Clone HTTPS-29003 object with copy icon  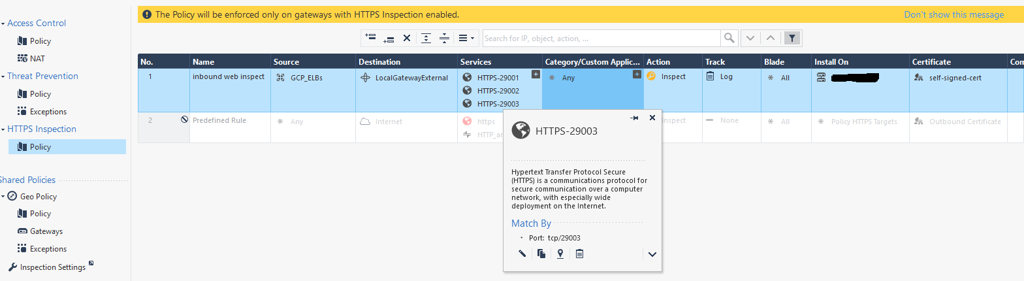pos(541,254)
